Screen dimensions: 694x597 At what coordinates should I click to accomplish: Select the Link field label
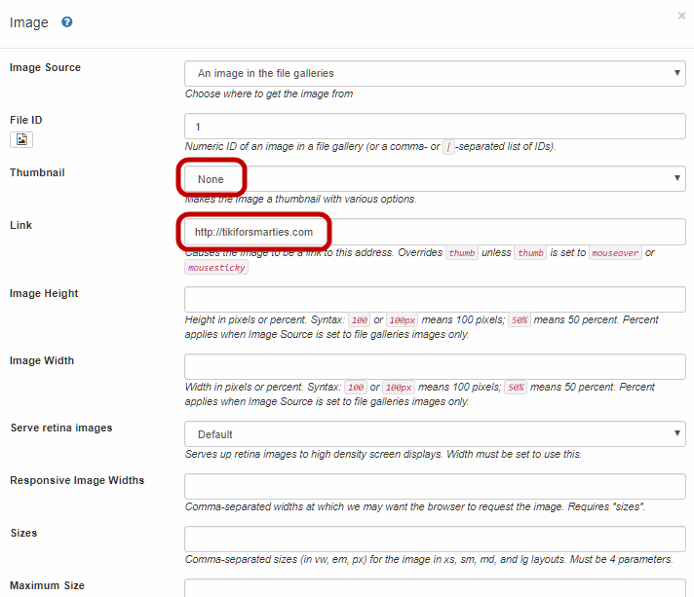click(20, 225)
